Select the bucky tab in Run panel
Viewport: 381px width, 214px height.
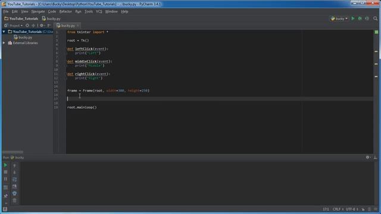pyautogui.click(x=17, y=158)
